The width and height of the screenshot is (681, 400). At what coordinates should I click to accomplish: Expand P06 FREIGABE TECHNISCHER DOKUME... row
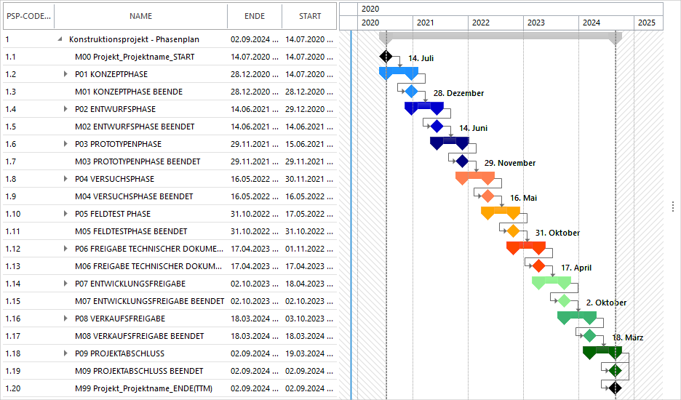65,249
